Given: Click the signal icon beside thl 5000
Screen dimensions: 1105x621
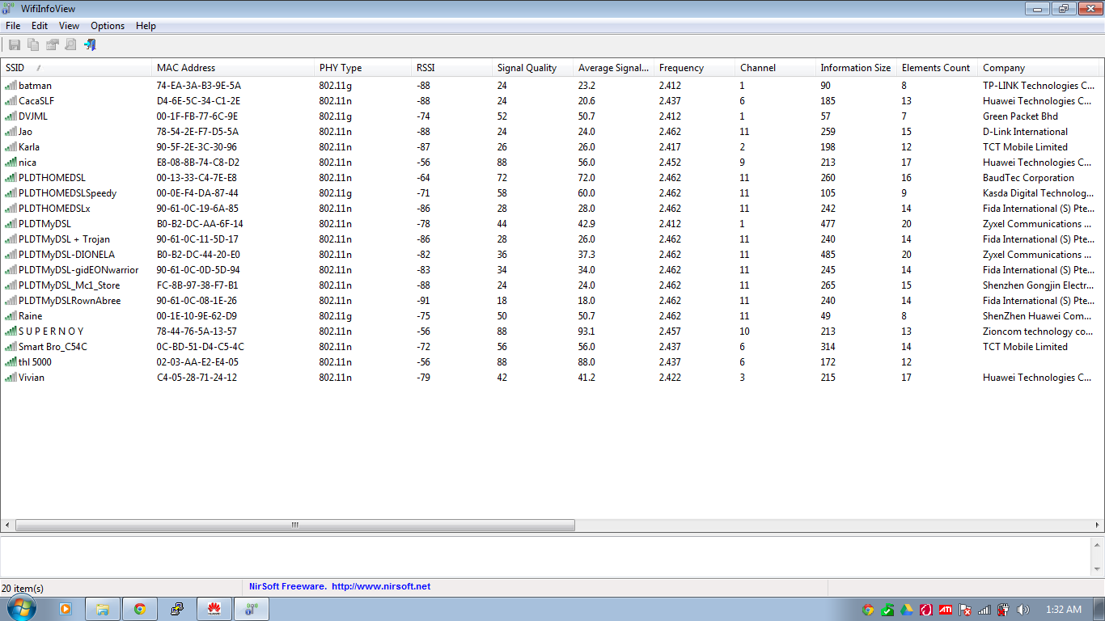Looking at the screenshot, I should (x=11, y=361).
